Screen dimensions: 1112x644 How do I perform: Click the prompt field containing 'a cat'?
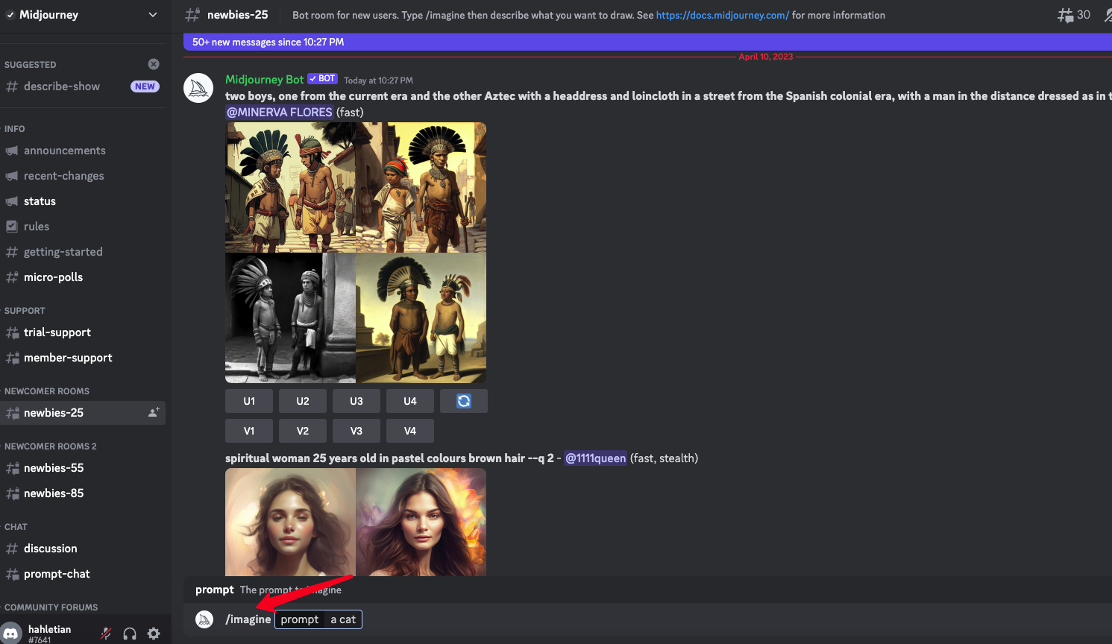tap(318, 619)
